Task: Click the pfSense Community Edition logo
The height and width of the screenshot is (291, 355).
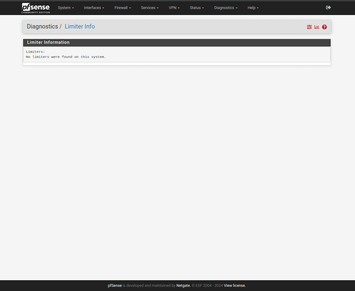Action: pyautogui.click(x=36, y=8)
